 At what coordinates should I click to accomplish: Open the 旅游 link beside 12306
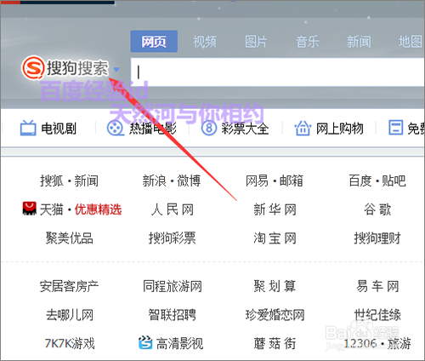pyautogui.click(x=399, y=343)
